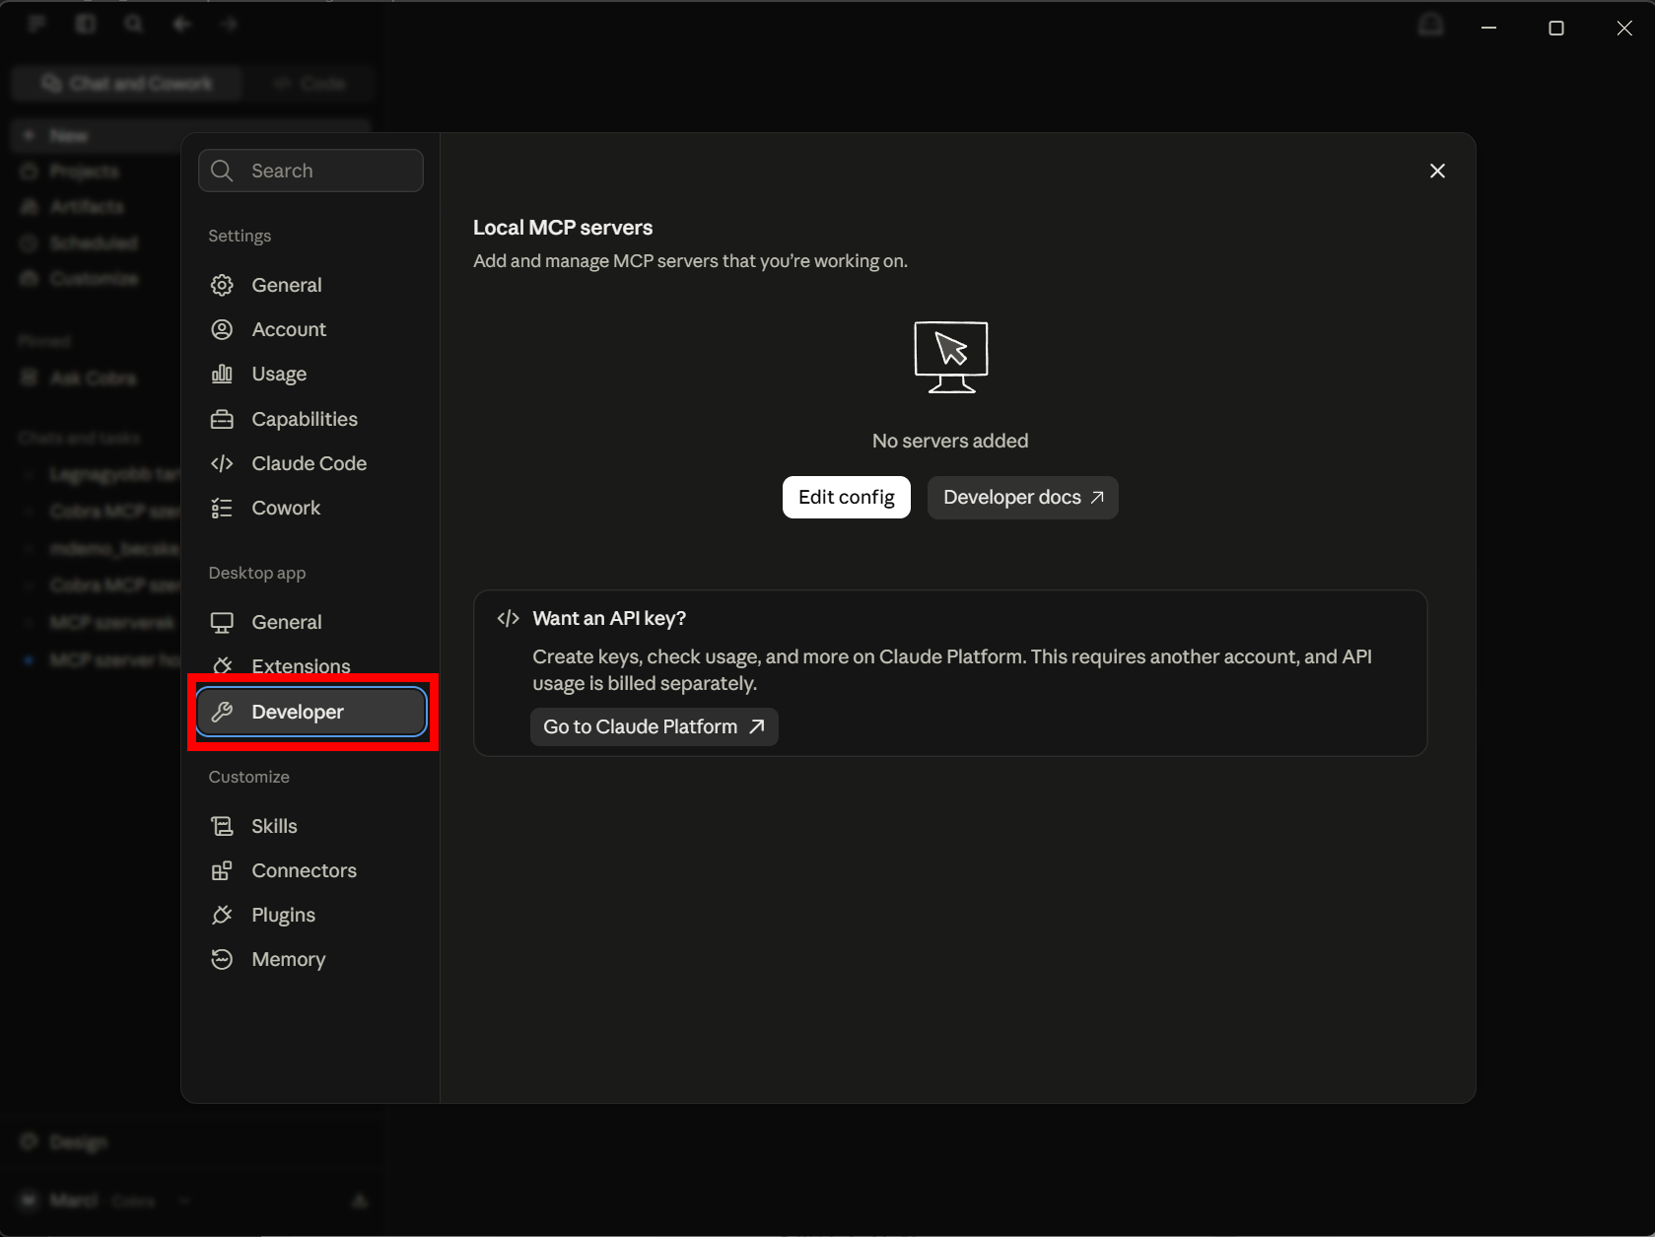The width and height of the screenshot is (1655, 1237).
Task: Select the Developer menu item
Action: tap(311, 712)
